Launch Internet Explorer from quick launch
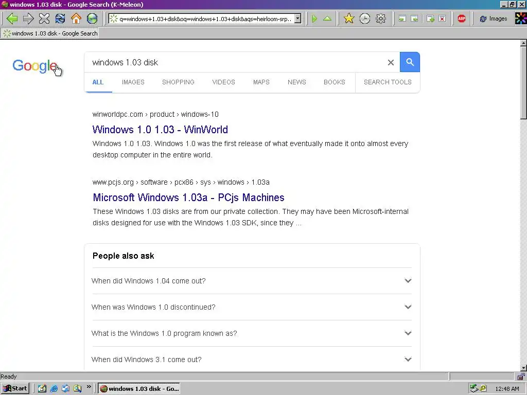Screen dimensions: 527x395 point(54,389)
